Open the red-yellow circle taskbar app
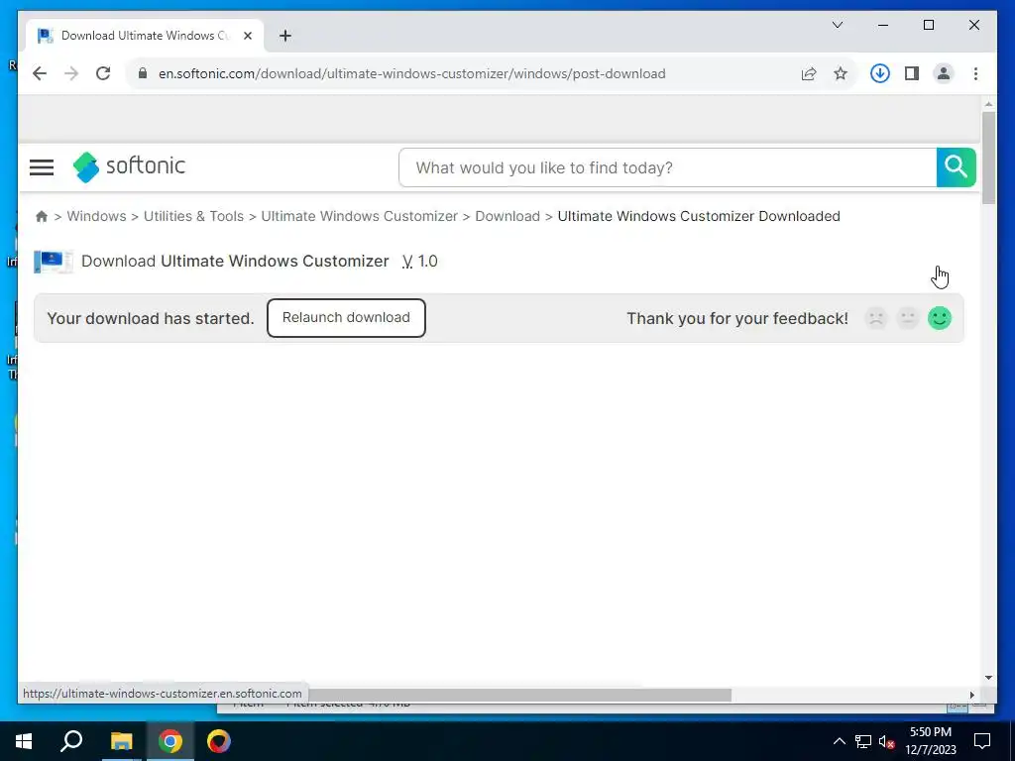Viewport: 1015px width, 761px height. click(x=219, y=741)
